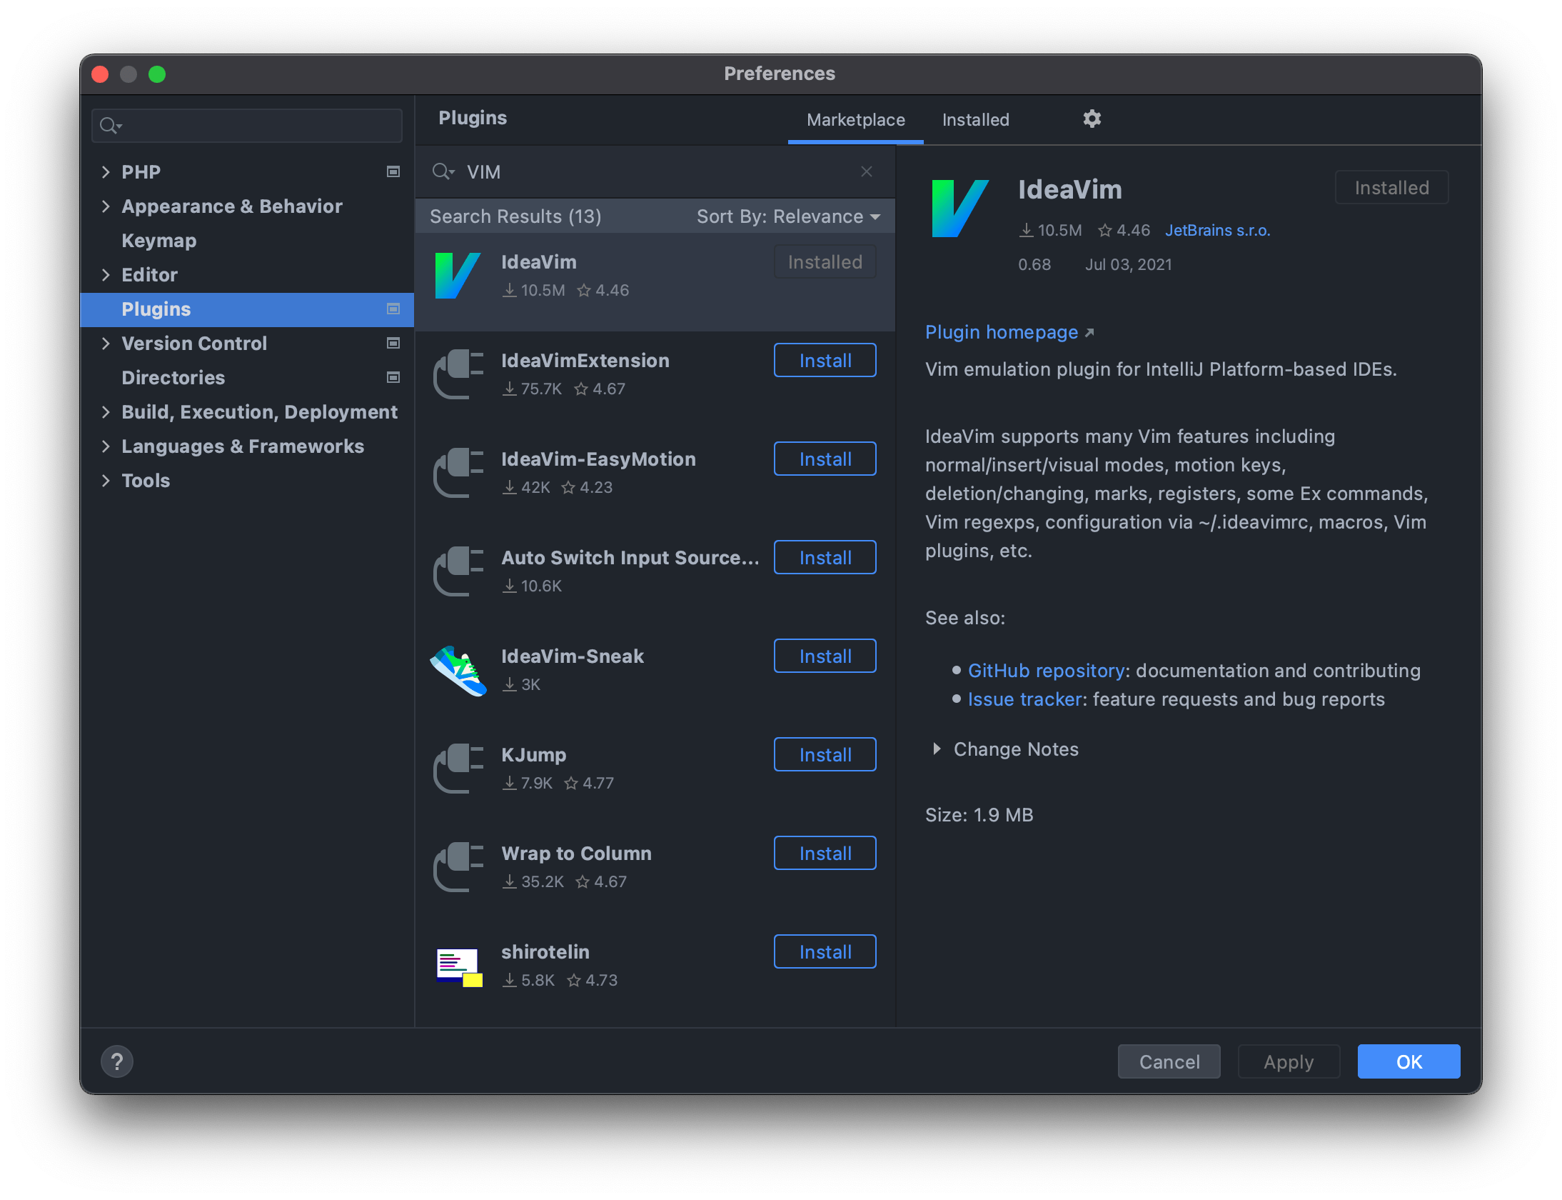Screen dimensions: 1562x1200
Task: Install the IdeaVim-EasyMotion plugin
Action: point(825,459)
